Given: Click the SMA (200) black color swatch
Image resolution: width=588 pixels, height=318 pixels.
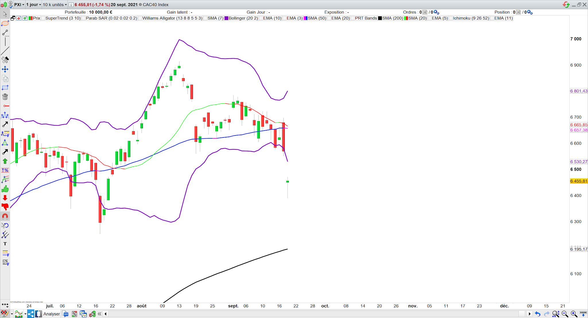Looking at the screenshot, I should click(x=380, y=18).
